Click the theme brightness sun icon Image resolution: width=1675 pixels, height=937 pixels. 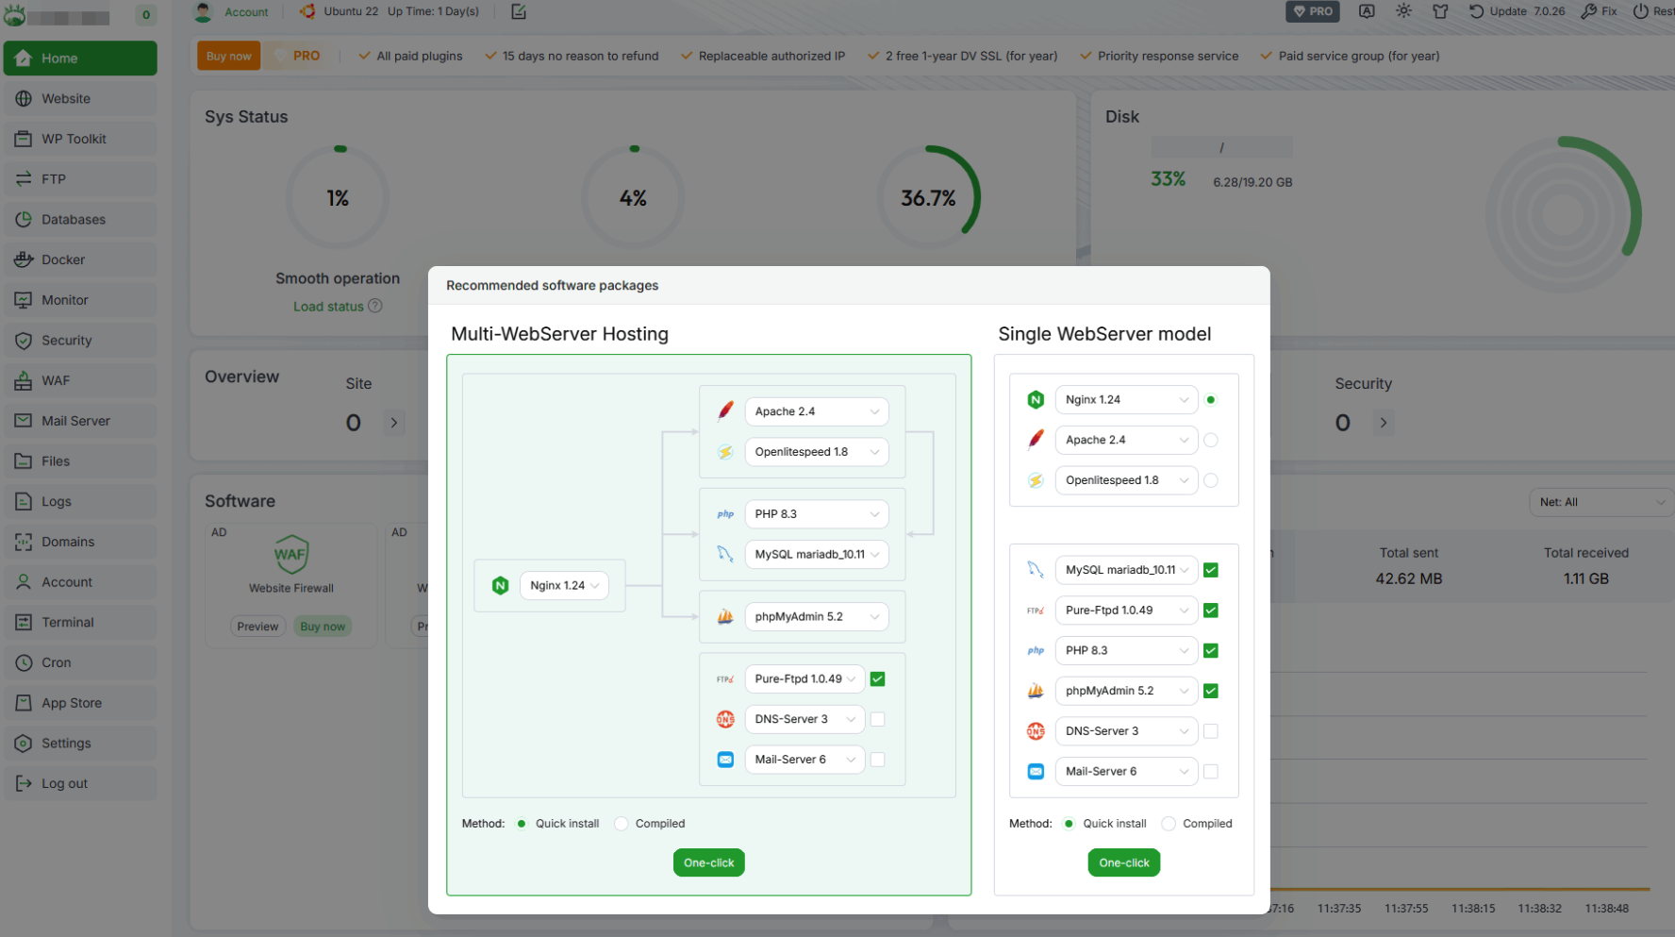pyautogui.click(x=1403, y=11)
